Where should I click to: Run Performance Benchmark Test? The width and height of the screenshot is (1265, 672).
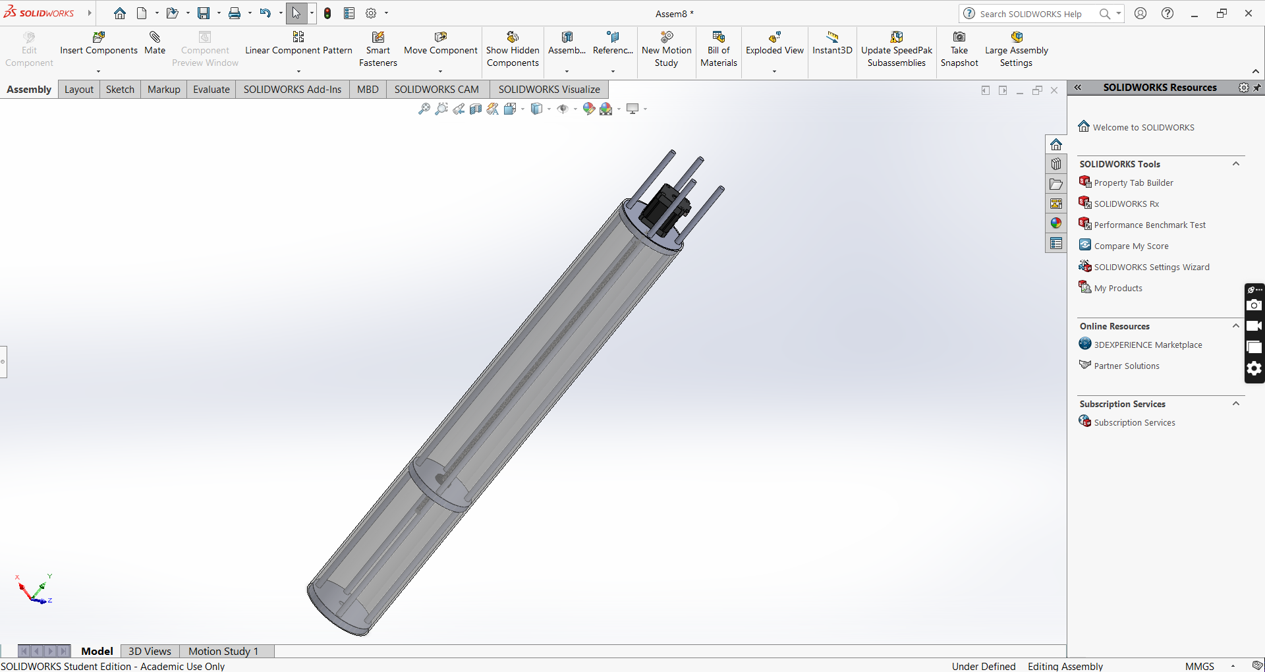pos(1150,225)
